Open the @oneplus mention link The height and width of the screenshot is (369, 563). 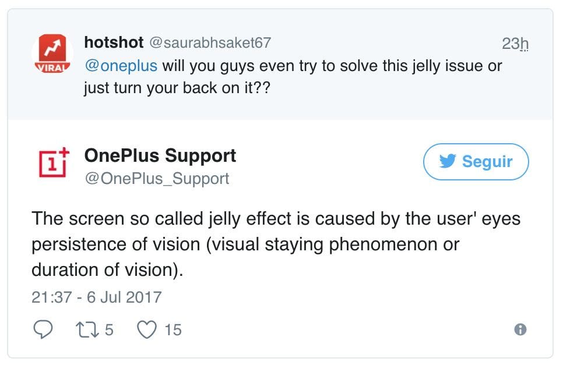point(121,66)
